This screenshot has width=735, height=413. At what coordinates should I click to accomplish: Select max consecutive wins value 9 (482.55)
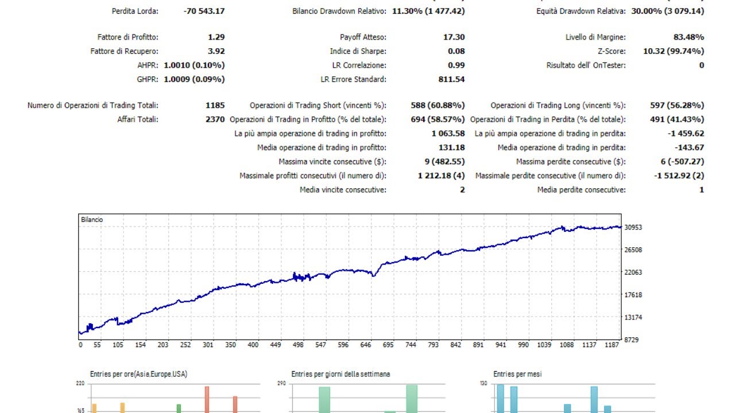click(444, 162)
